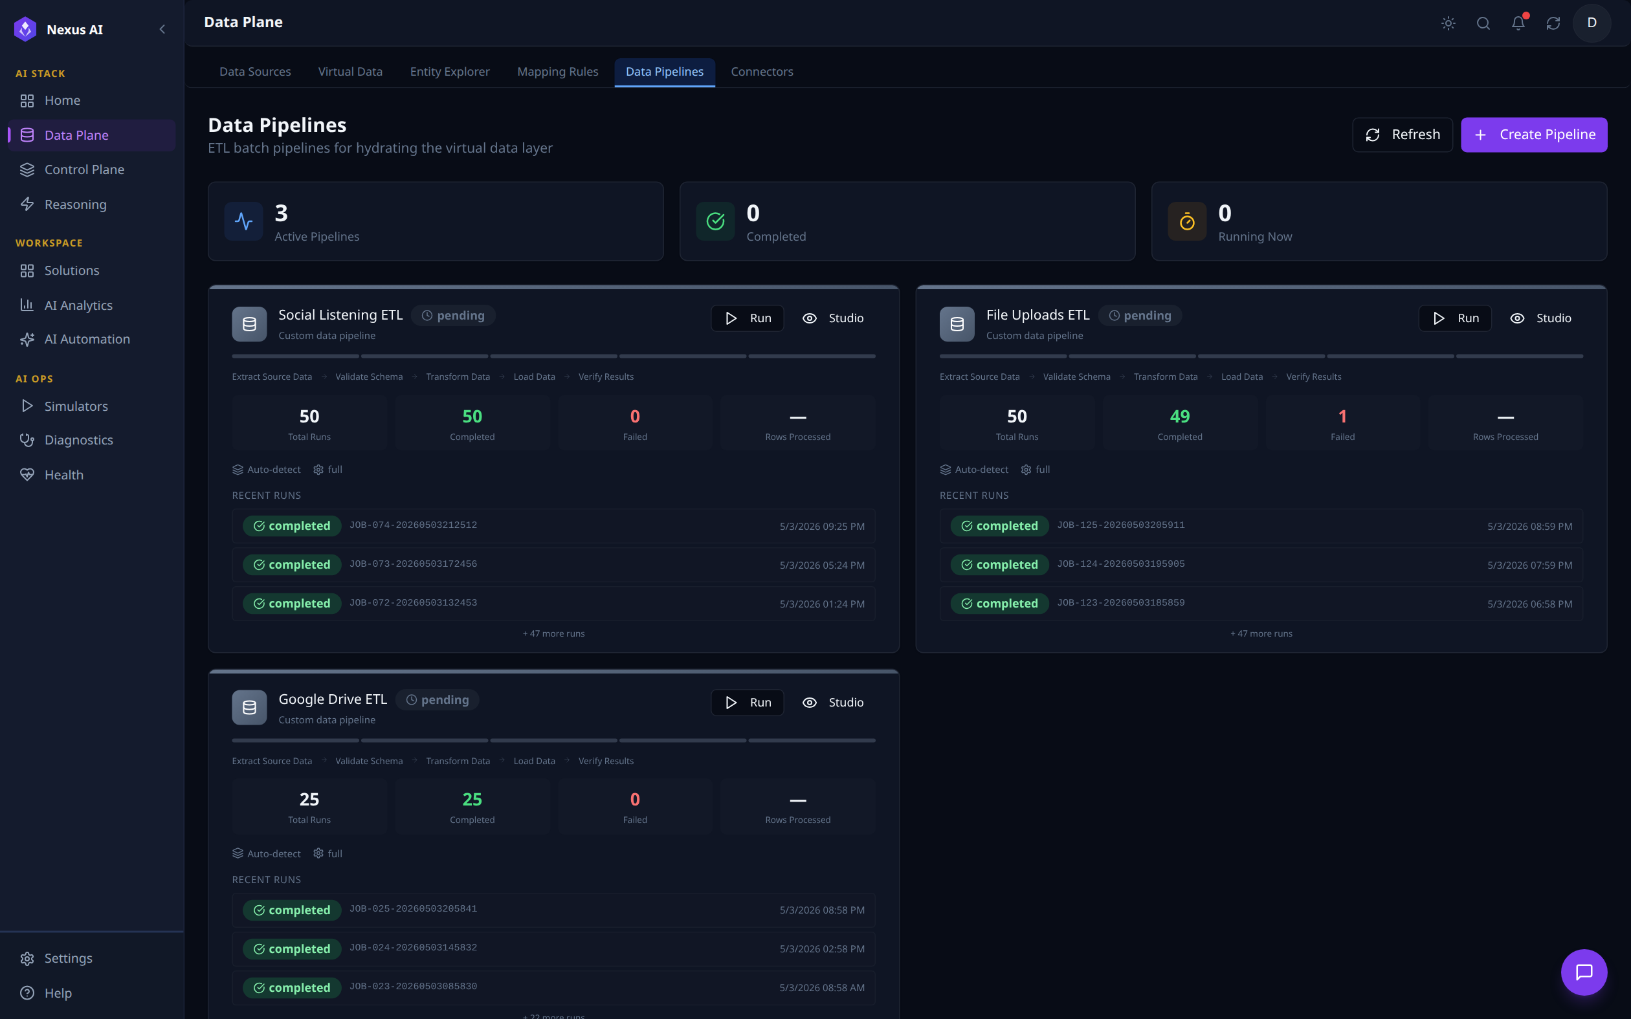Run the Google Drive ETL pipeline

point(748,702)
